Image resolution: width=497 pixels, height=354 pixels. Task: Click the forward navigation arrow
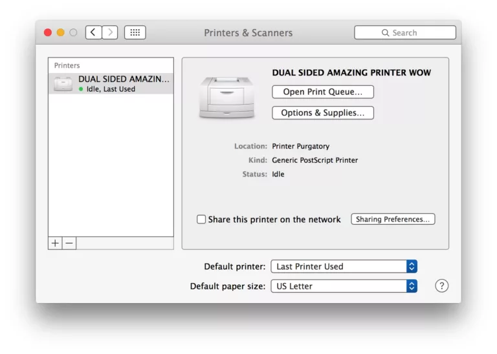coord(110,32)
